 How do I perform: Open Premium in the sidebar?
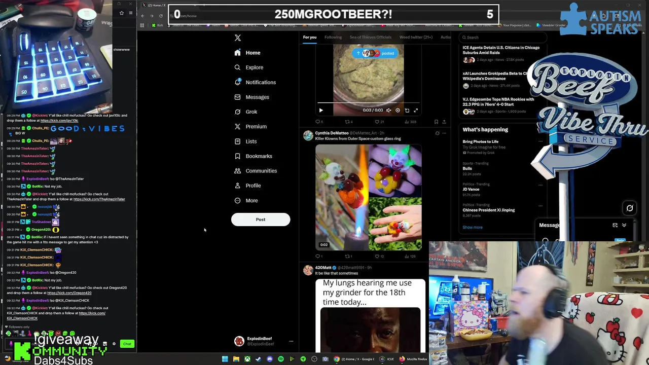point(250,126)
